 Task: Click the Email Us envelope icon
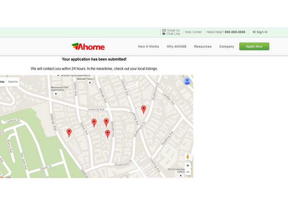pyautogui.click(x=164, y=30)
